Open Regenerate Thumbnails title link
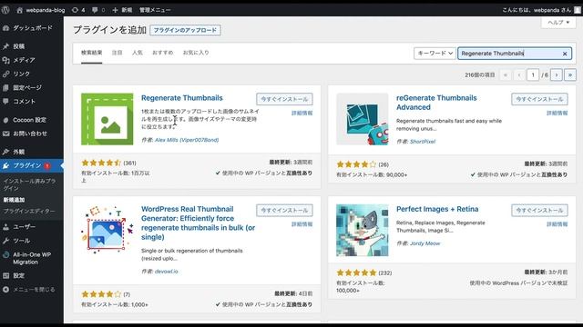 coord(182,98)
